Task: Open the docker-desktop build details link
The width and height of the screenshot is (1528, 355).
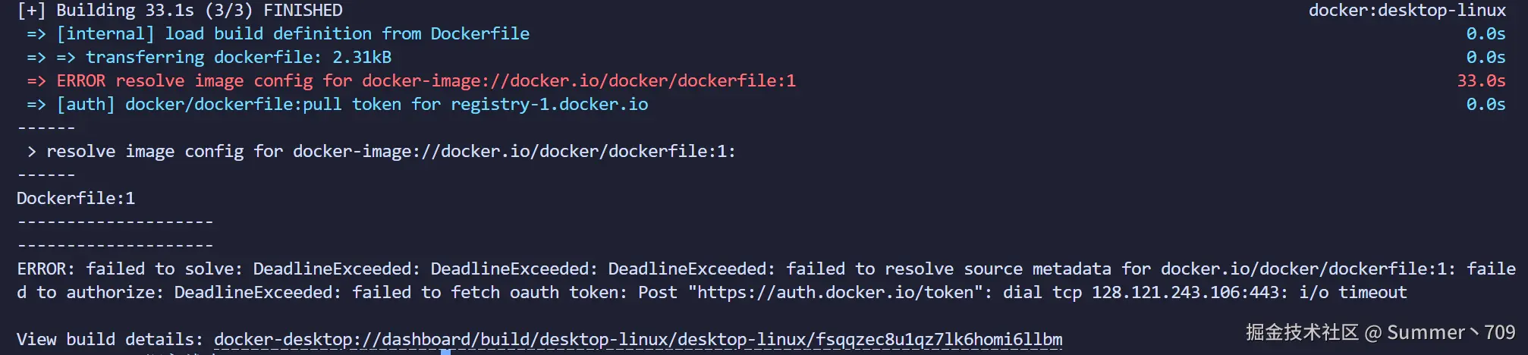Action: click(x=637, y=339)
